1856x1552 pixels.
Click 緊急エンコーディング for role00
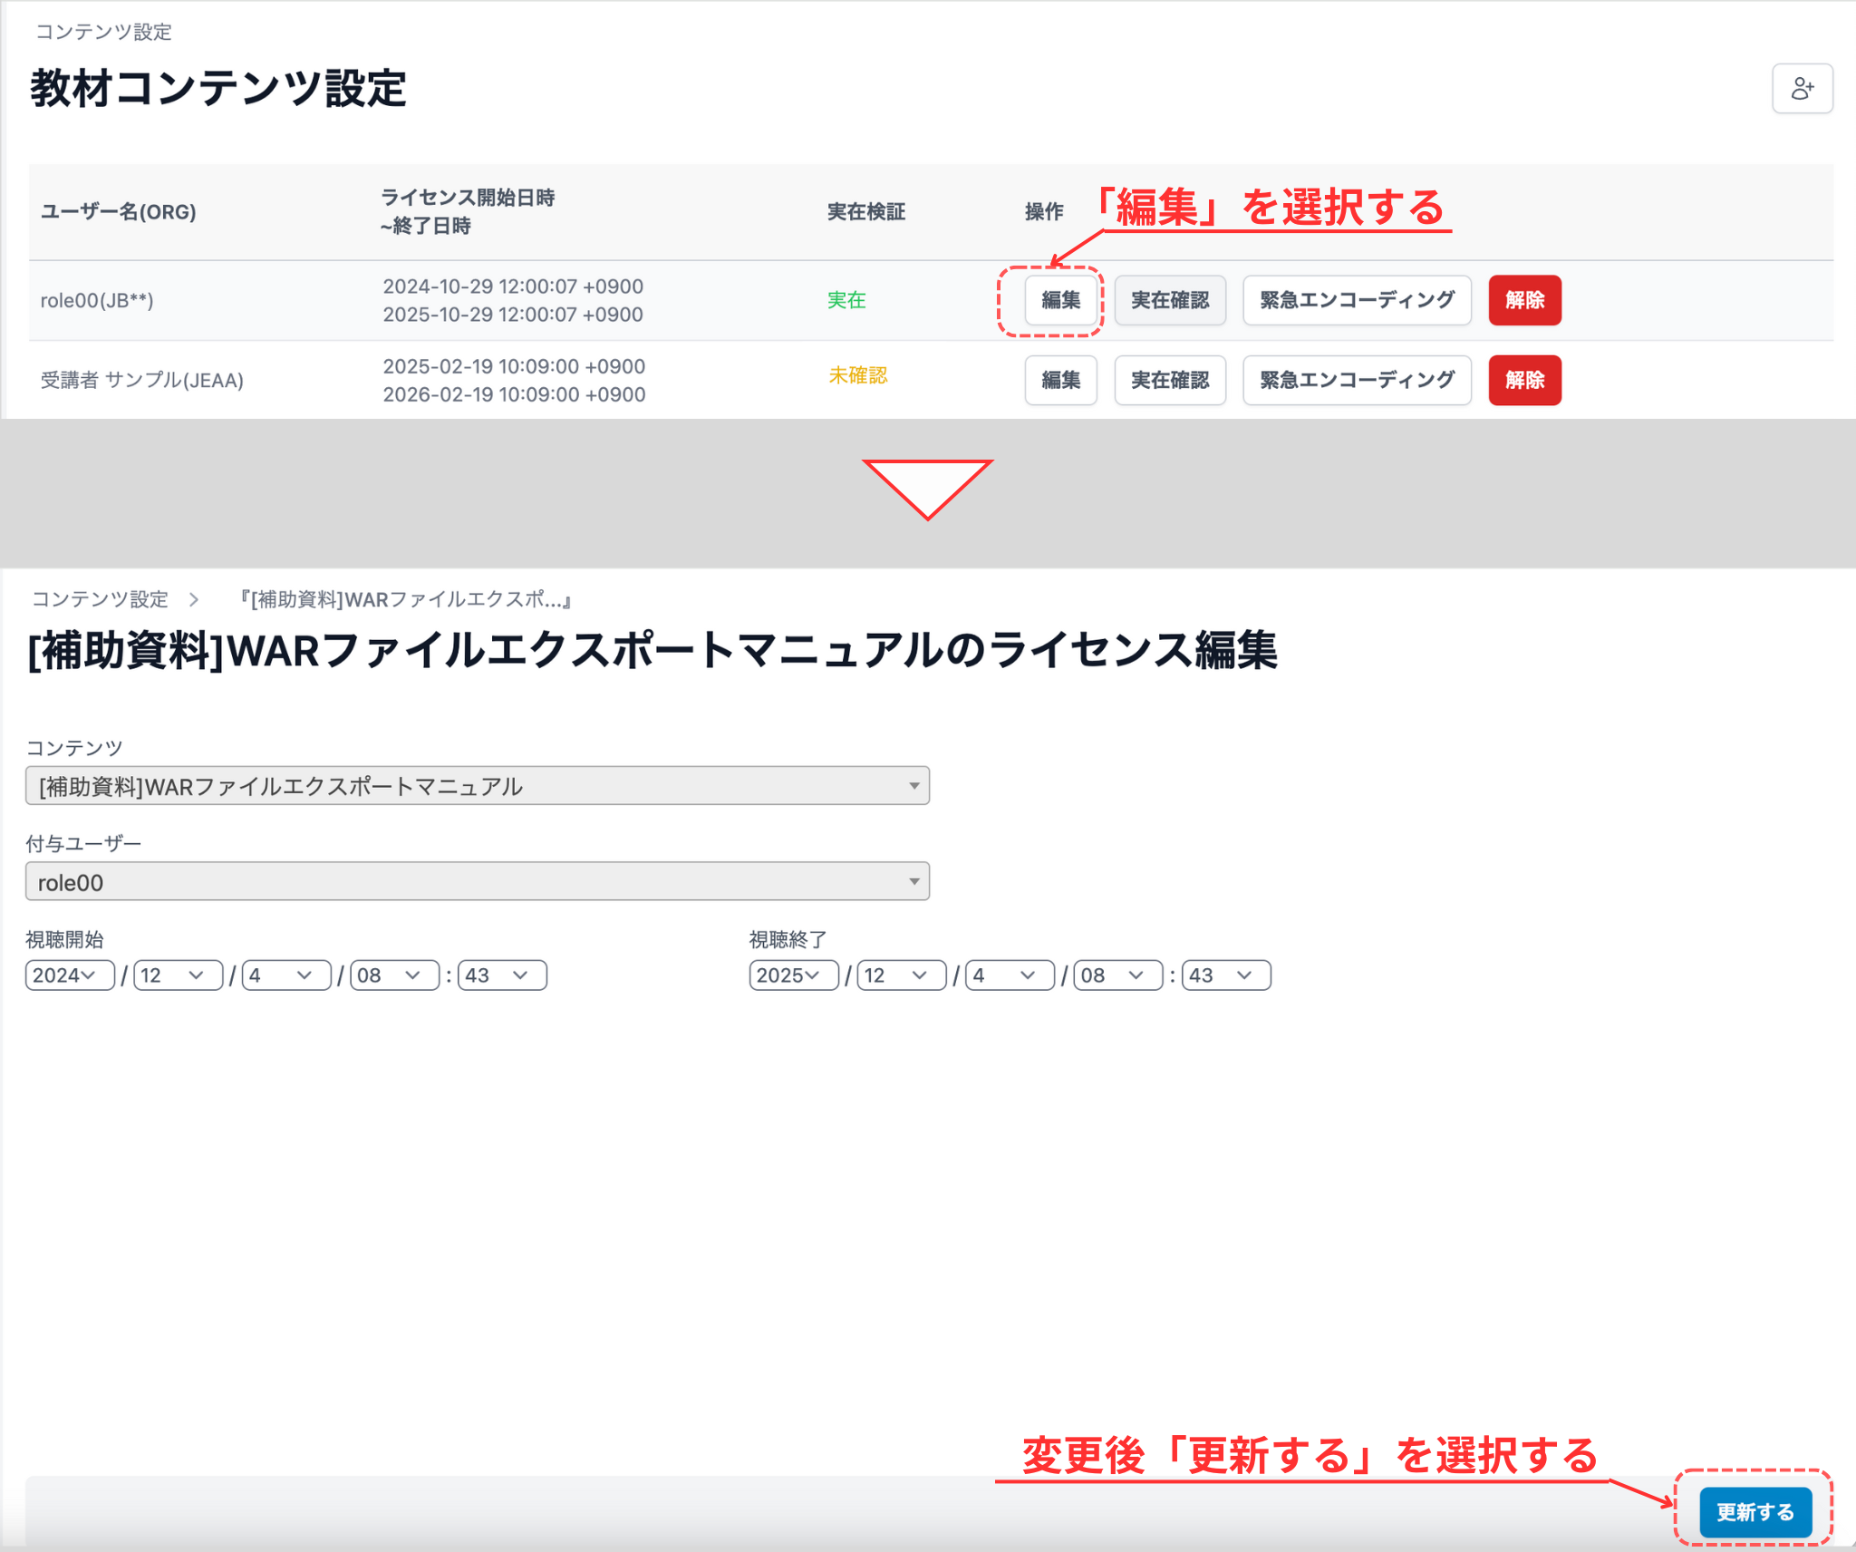pyautogui.click(x=1356, y=301)
